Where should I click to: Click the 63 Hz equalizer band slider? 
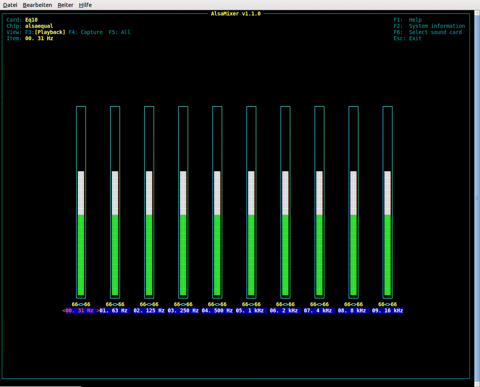click(115, 202)
